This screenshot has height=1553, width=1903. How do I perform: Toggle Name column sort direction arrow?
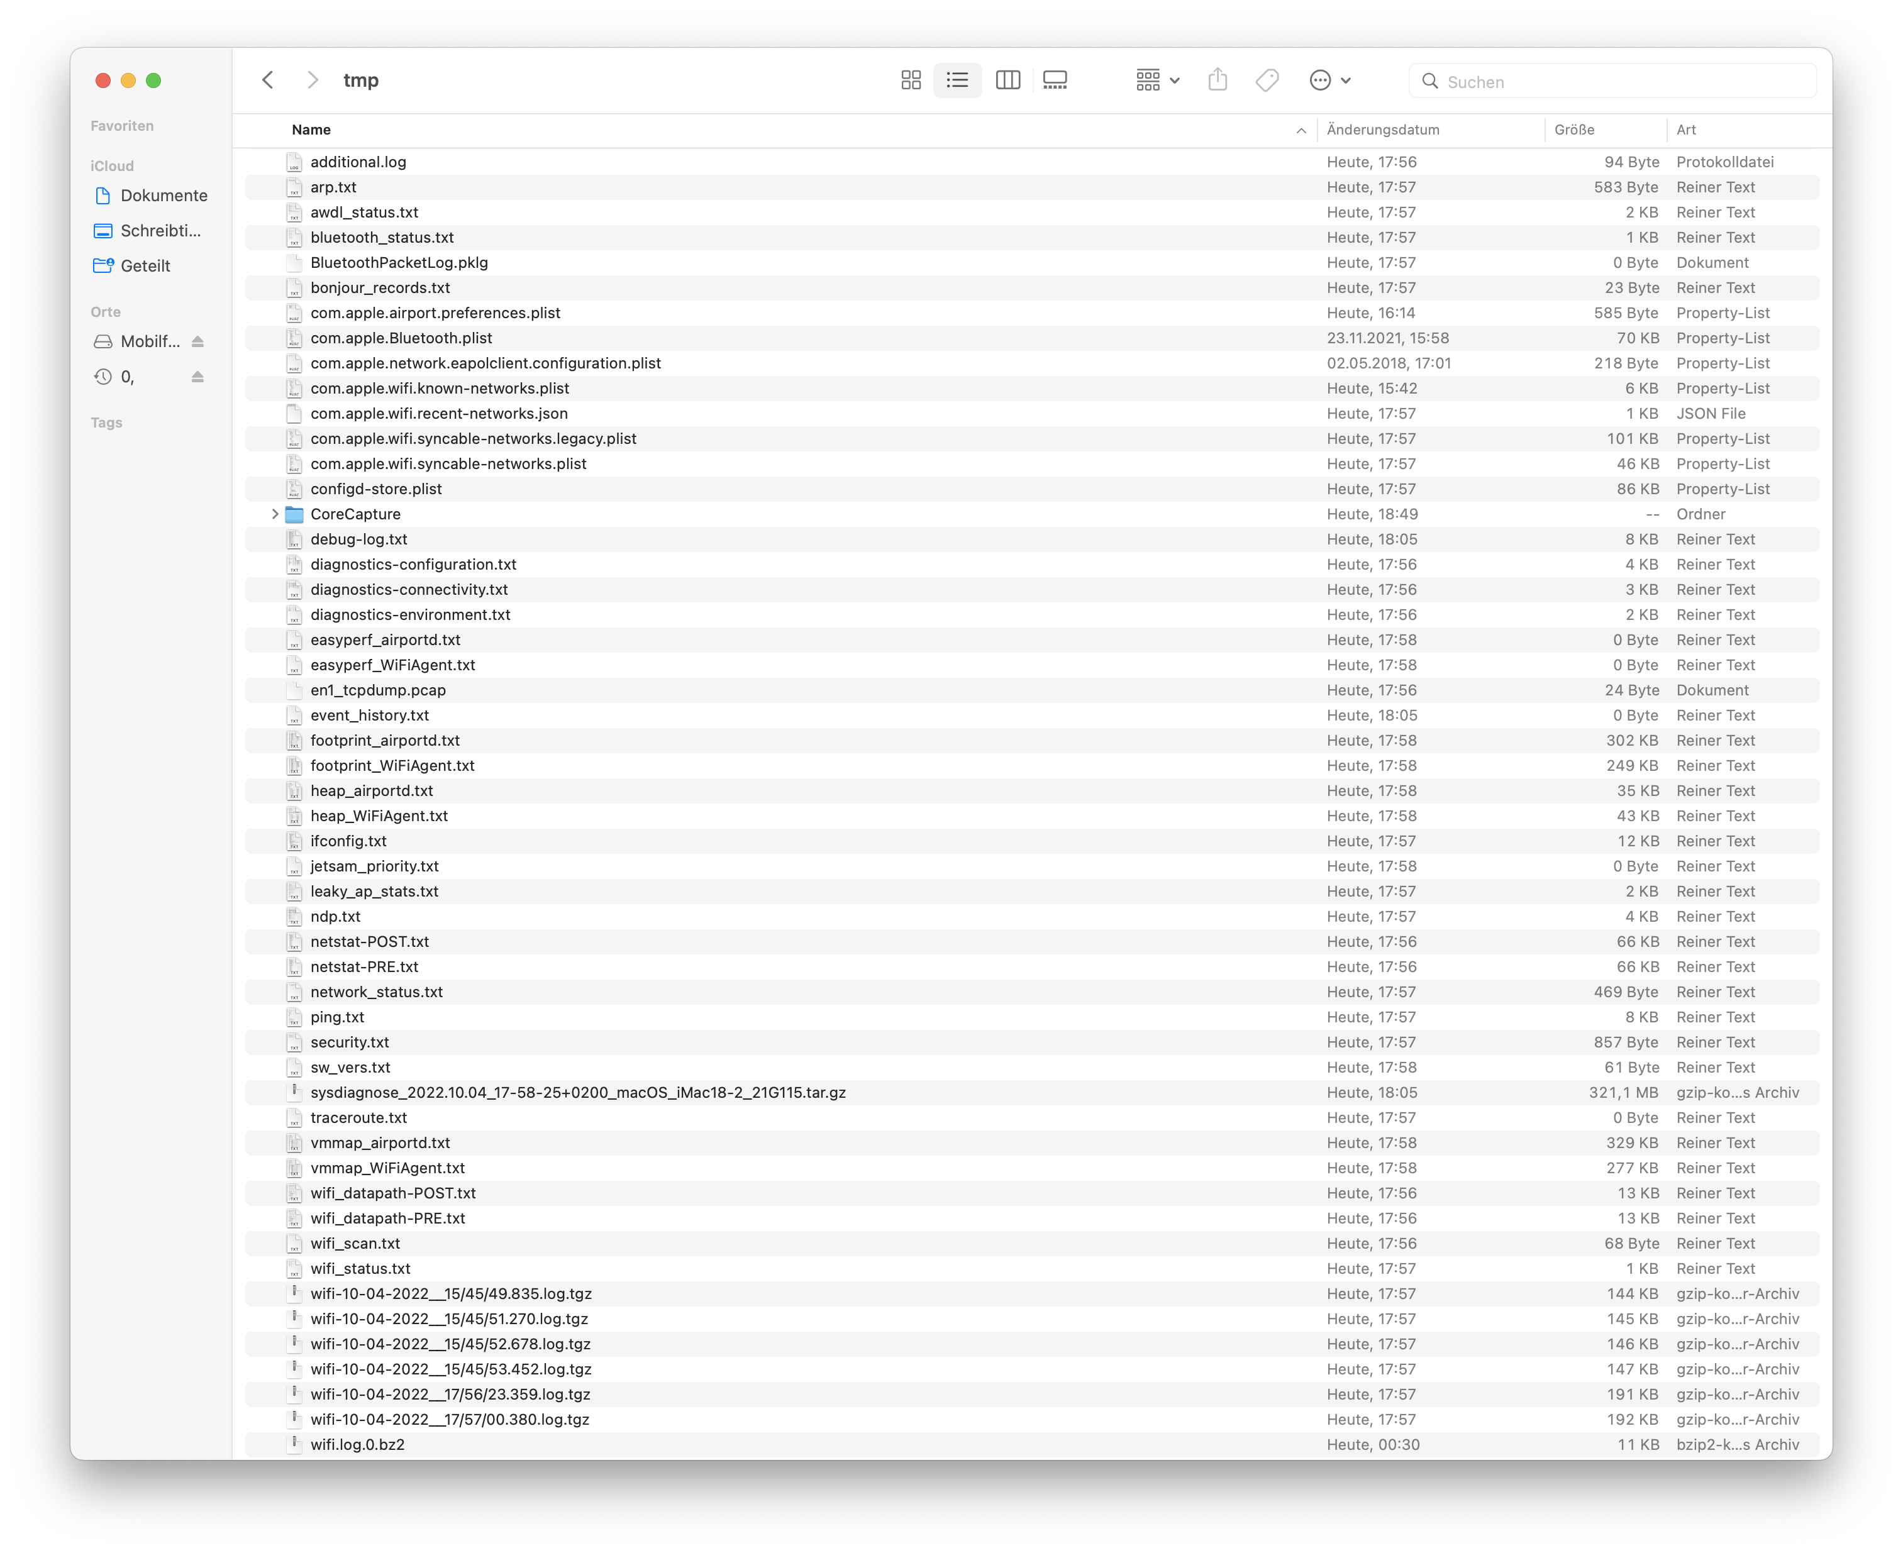(1300, 131)
